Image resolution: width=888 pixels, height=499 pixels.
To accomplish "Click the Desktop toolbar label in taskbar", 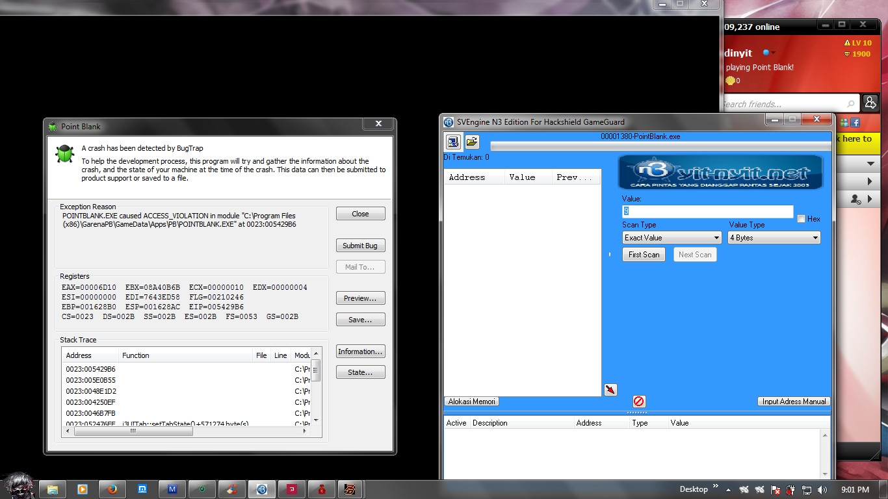I will point(694,489).
